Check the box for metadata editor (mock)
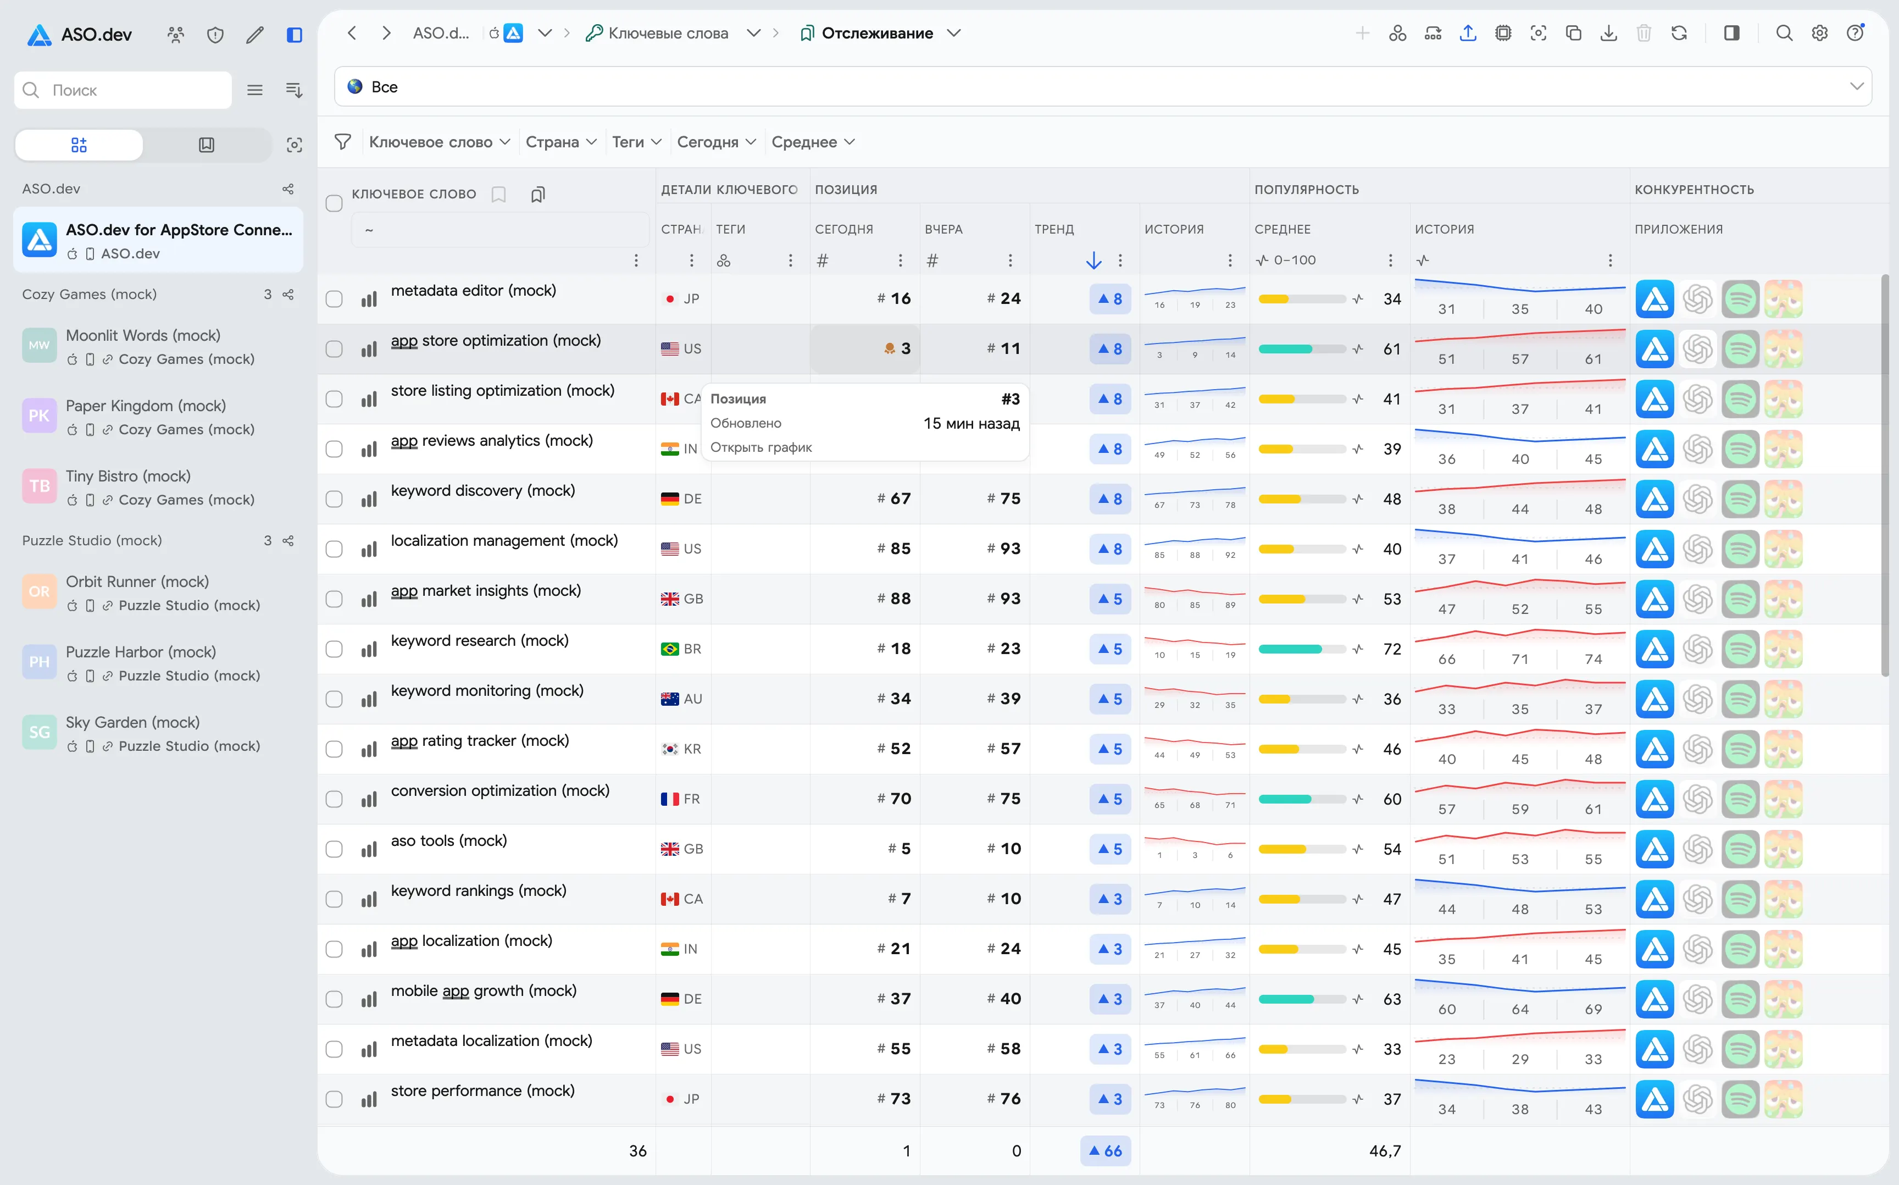The height and width of the screenshot is (1185, 1899). 335,298
